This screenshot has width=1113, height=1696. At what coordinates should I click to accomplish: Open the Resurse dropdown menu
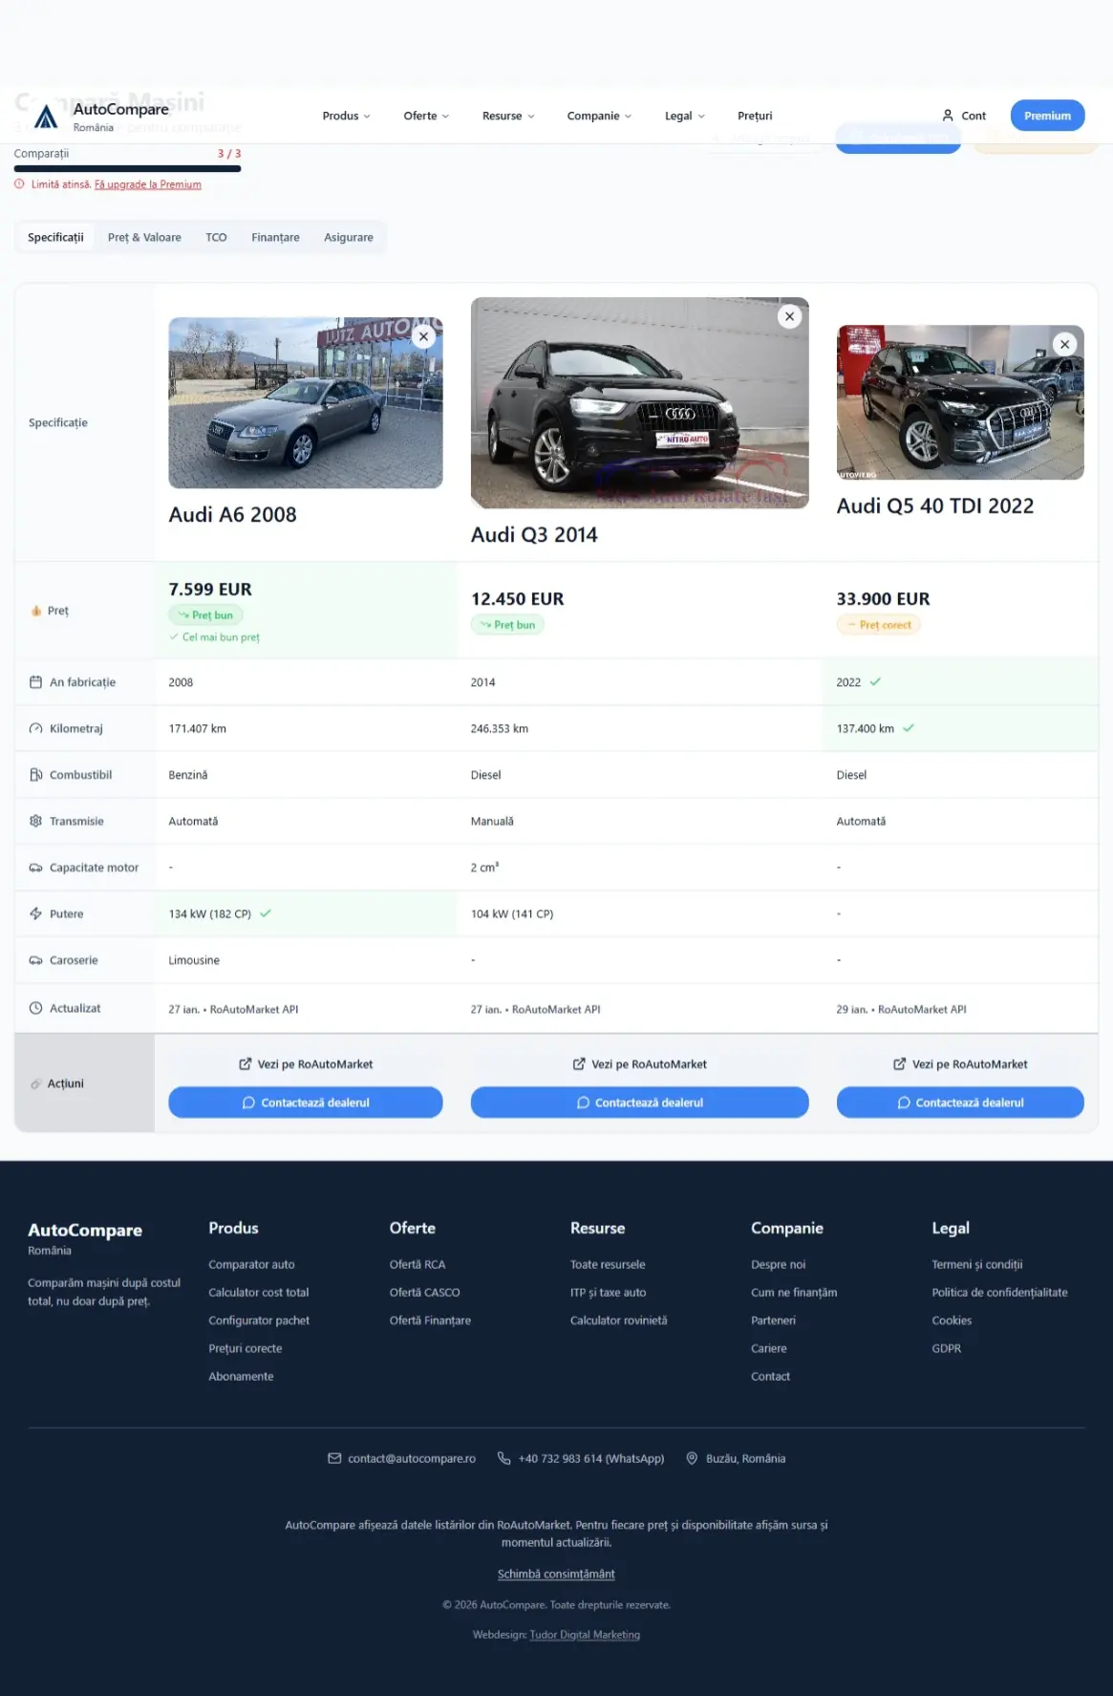508,116
